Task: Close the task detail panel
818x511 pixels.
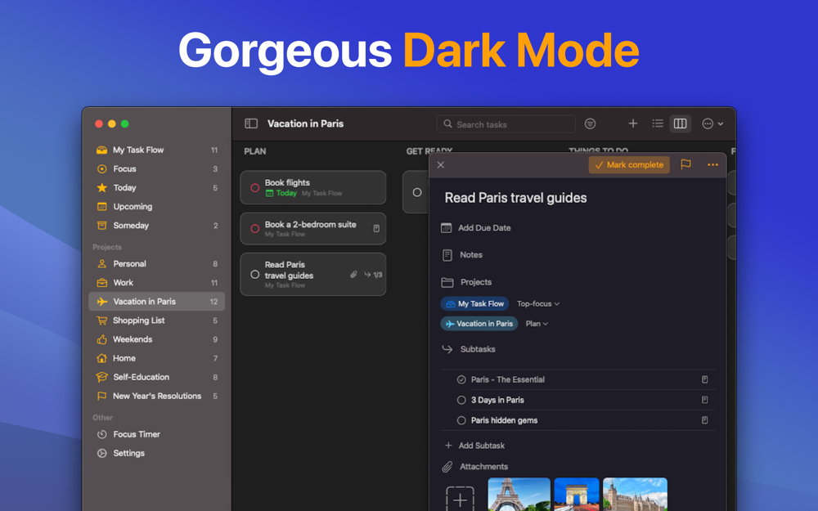Action: click(441, 165)
